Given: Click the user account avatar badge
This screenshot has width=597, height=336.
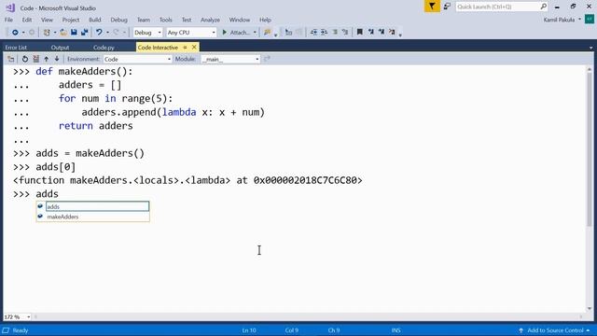Looking at the screenshot, I should coord(590,20).
